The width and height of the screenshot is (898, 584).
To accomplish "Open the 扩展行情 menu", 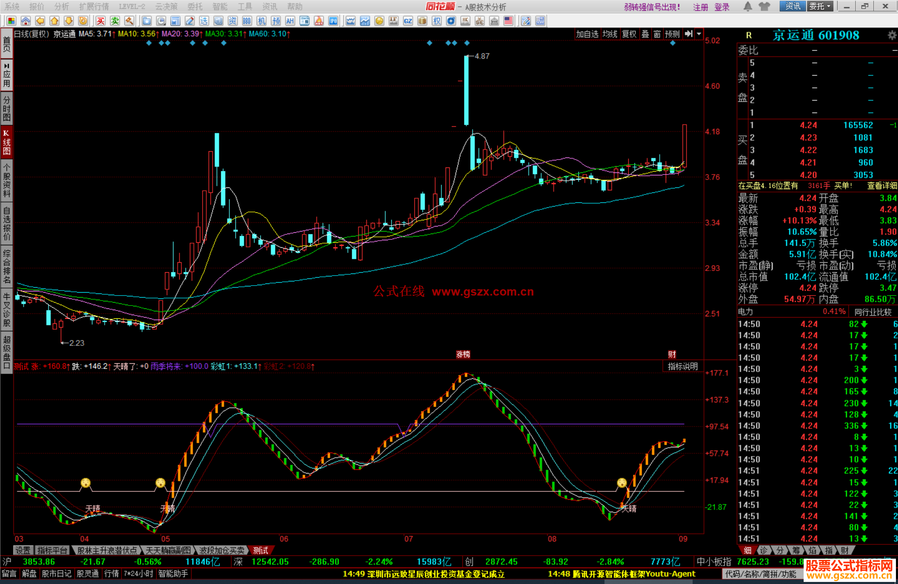I will tap(94, 6).
